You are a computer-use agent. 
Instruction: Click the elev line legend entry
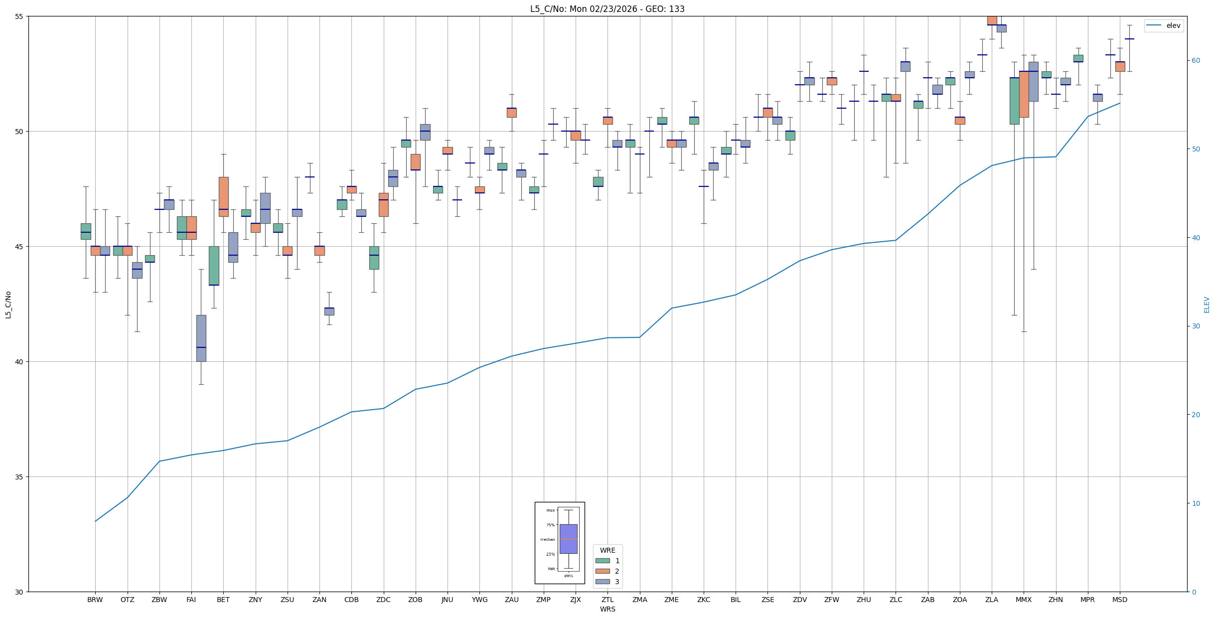coord(1164,25)
